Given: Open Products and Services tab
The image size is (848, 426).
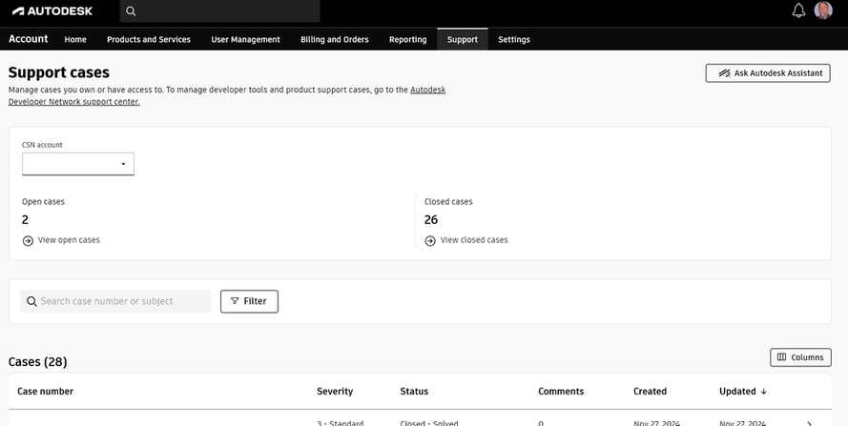Looking at the screenshot, I should [149, 39].
